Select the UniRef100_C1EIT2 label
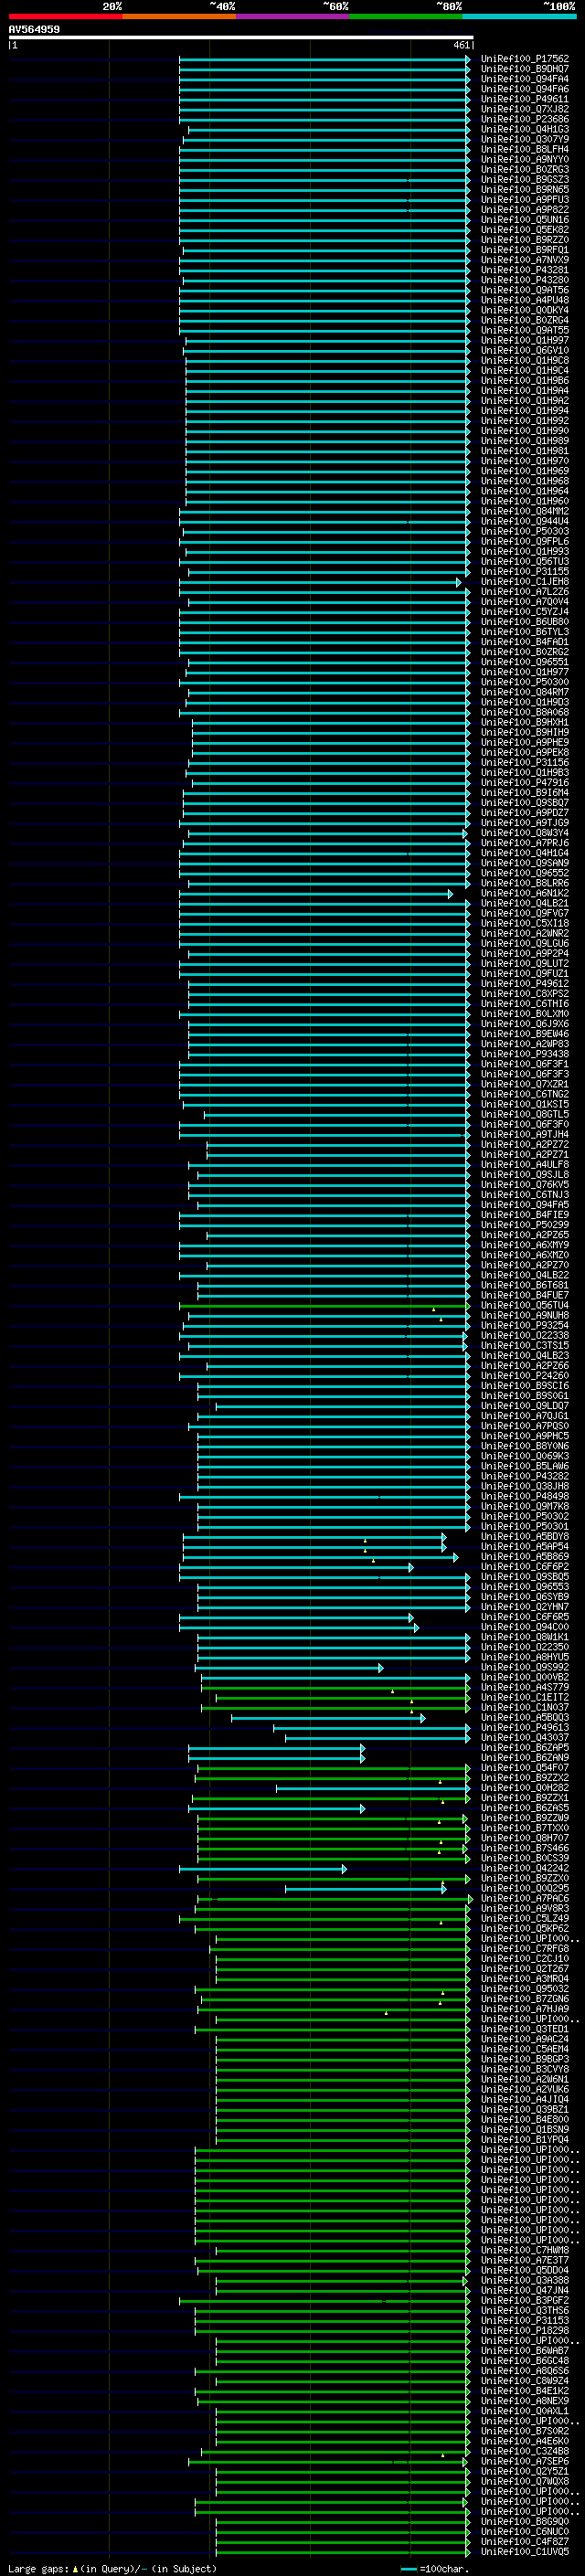This screenshot has width=585, height=2576. [x=524, y=1698]
